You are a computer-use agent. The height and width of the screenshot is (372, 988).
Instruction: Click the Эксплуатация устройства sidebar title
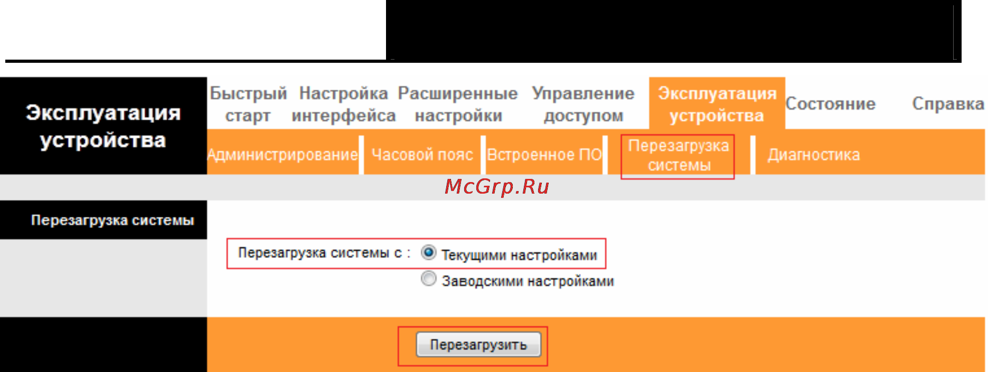coord(103,126)
